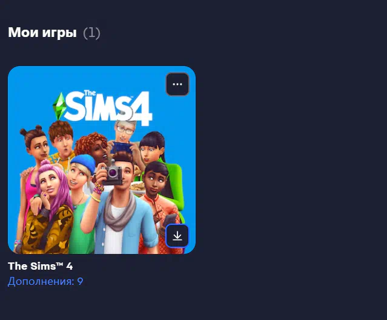Click the download arrow icon on the game tile

177,236
